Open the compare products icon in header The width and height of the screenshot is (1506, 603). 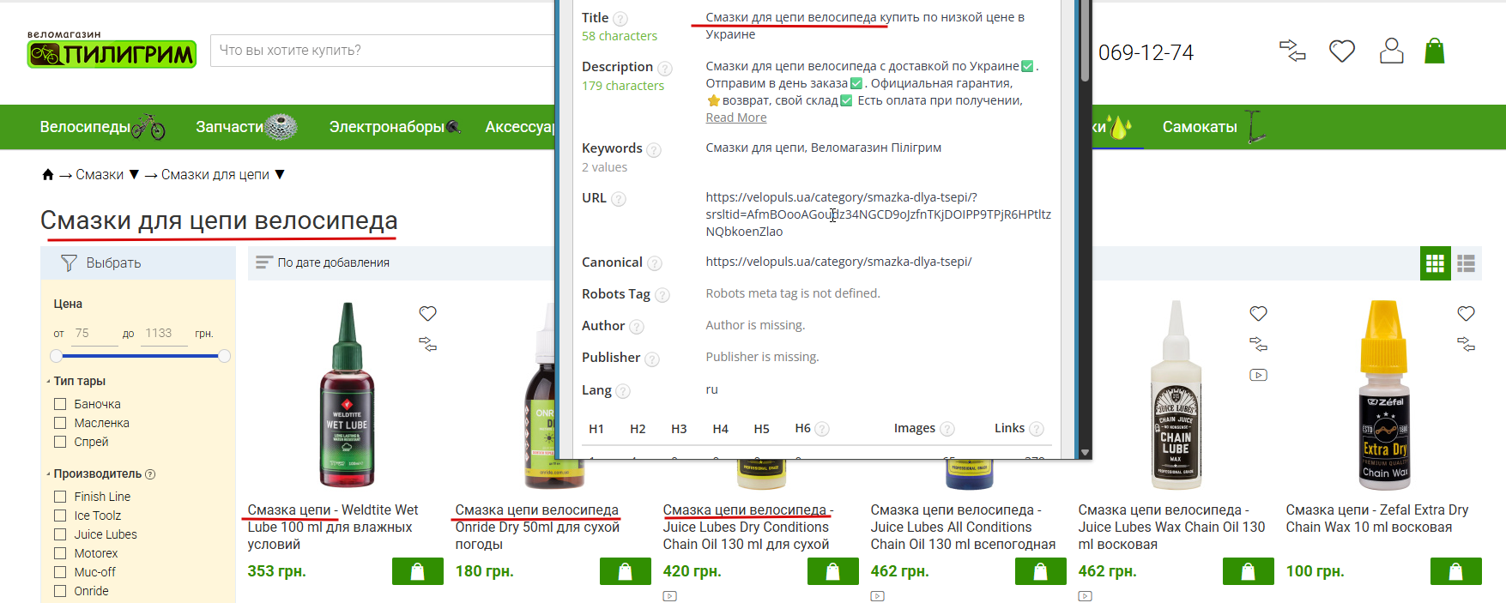1292,51
